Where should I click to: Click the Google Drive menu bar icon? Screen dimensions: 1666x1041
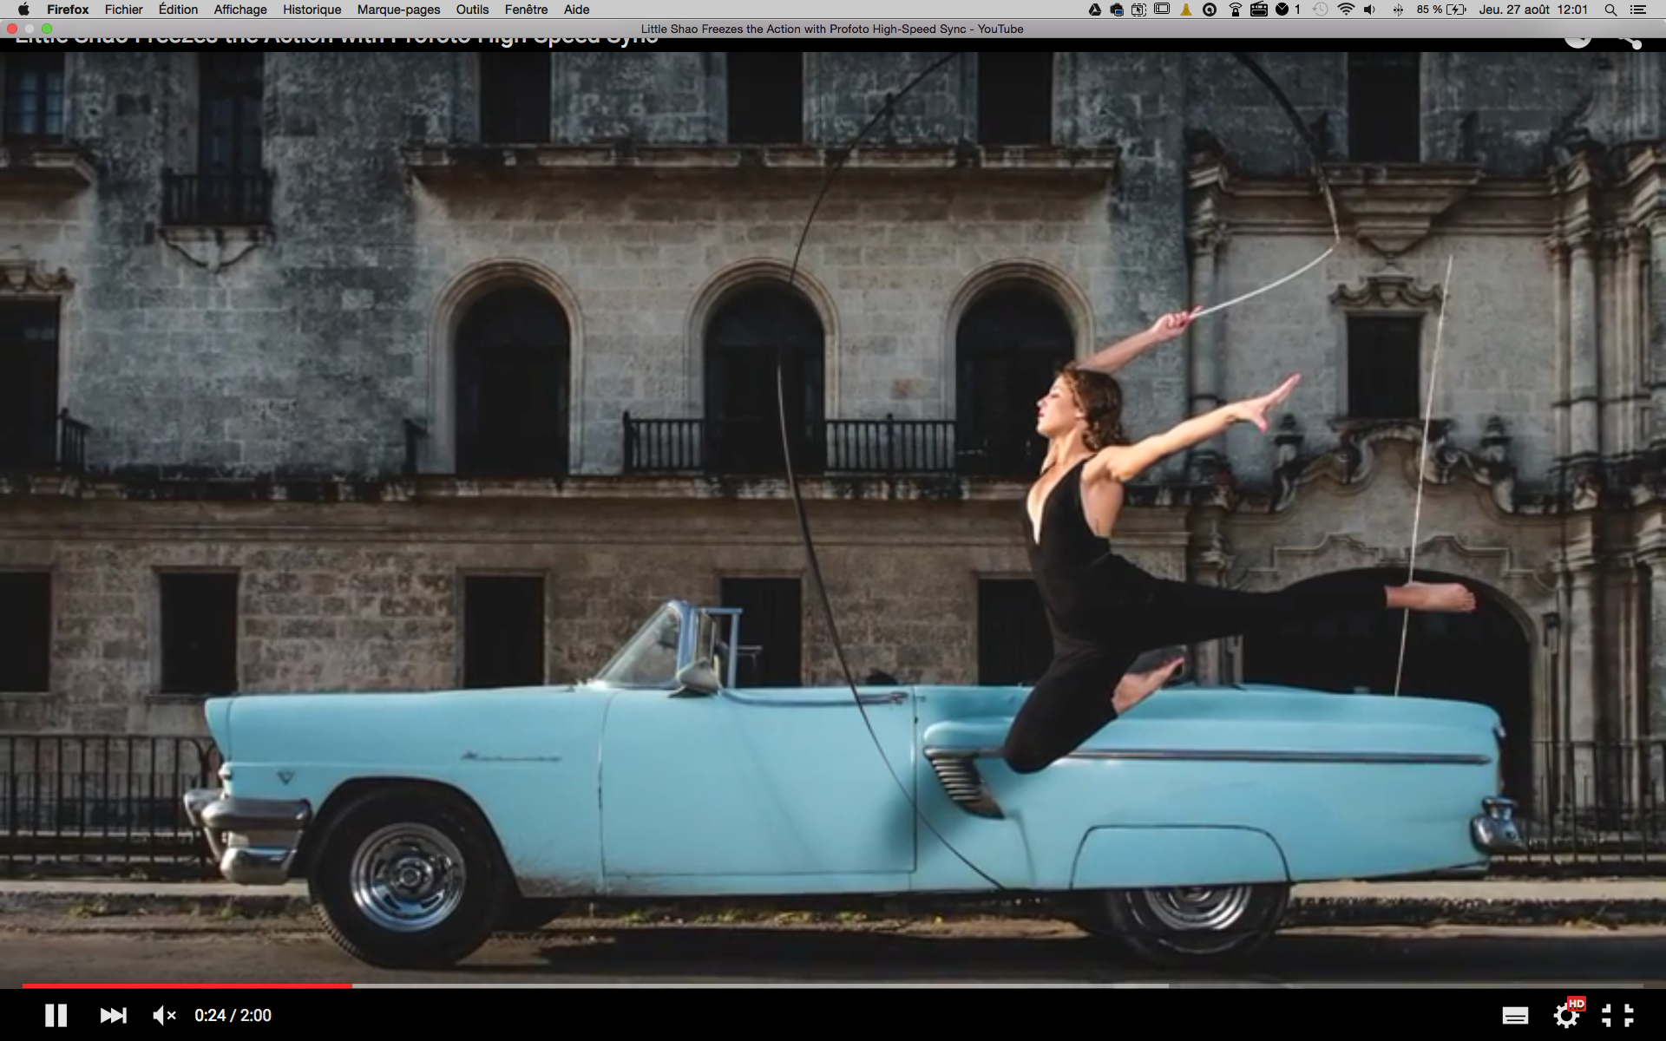[x=1095, y=10]
